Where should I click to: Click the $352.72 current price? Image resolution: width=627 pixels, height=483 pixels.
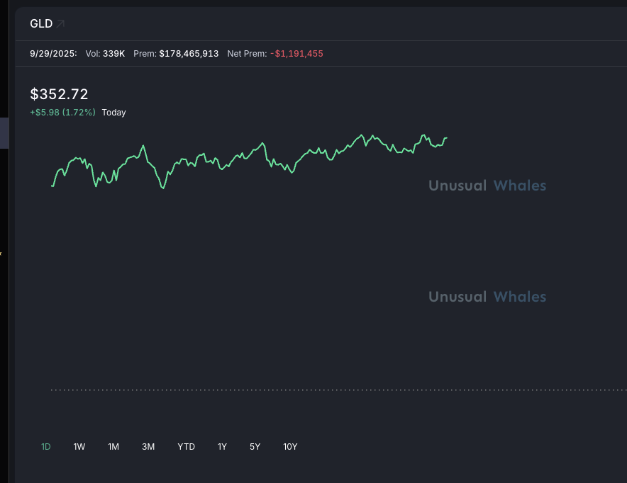(x=59, y=94)
